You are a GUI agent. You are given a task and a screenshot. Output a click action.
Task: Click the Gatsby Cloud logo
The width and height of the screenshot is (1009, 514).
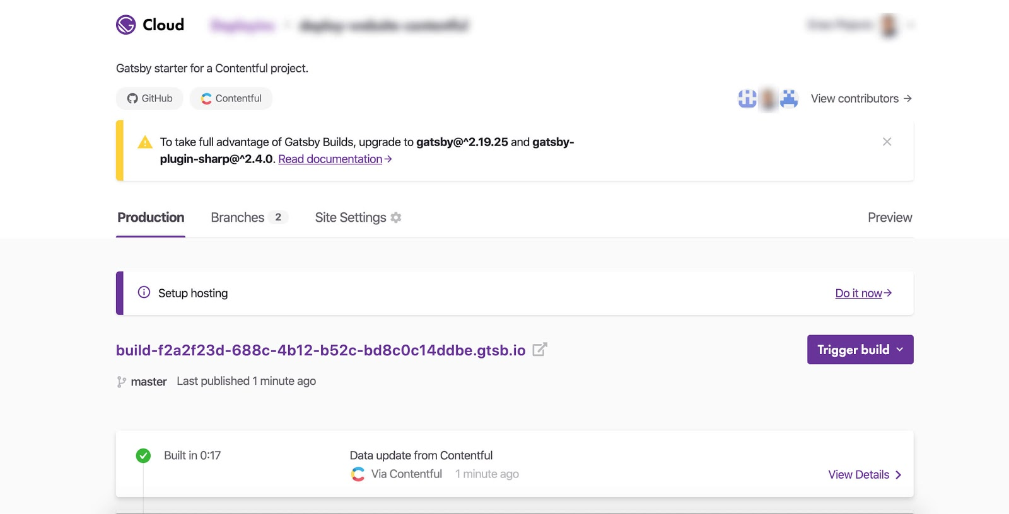pos(150,25)
